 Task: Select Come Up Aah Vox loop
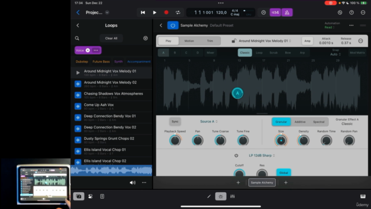[111, 106]
